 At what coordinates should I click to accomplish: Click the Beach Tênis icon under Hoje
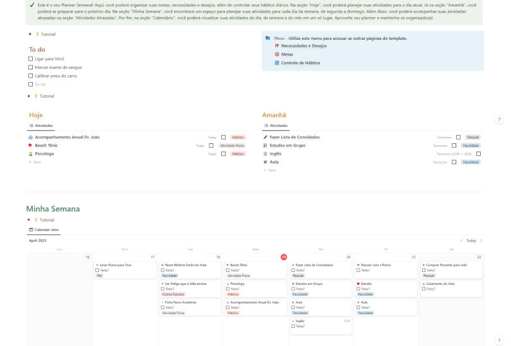coord(31,145)
